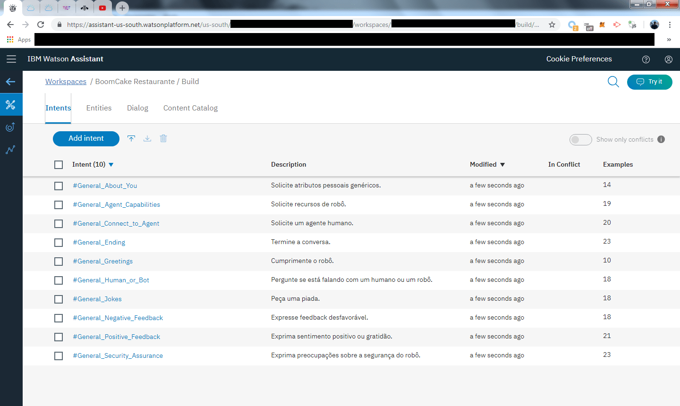This screenshot has width=680, height=406.
Task: Check the box for #General_Positive_Feedback
Action: click(x=59, y=337)
